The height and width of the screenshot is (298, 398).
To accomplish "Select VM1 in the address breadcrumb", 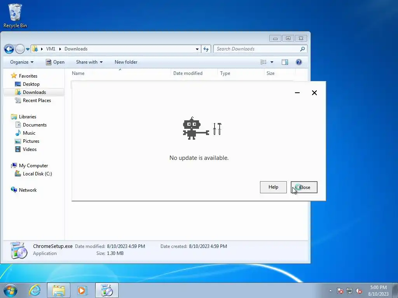I will point(51,49).
